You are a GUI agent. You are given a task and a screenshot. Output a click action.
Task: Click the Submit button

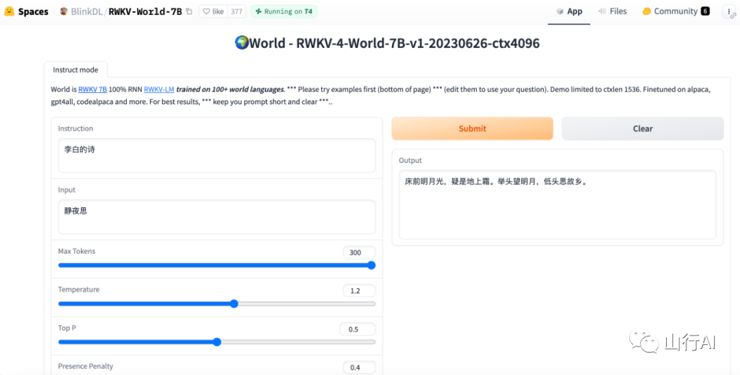[x=472, y=129]
